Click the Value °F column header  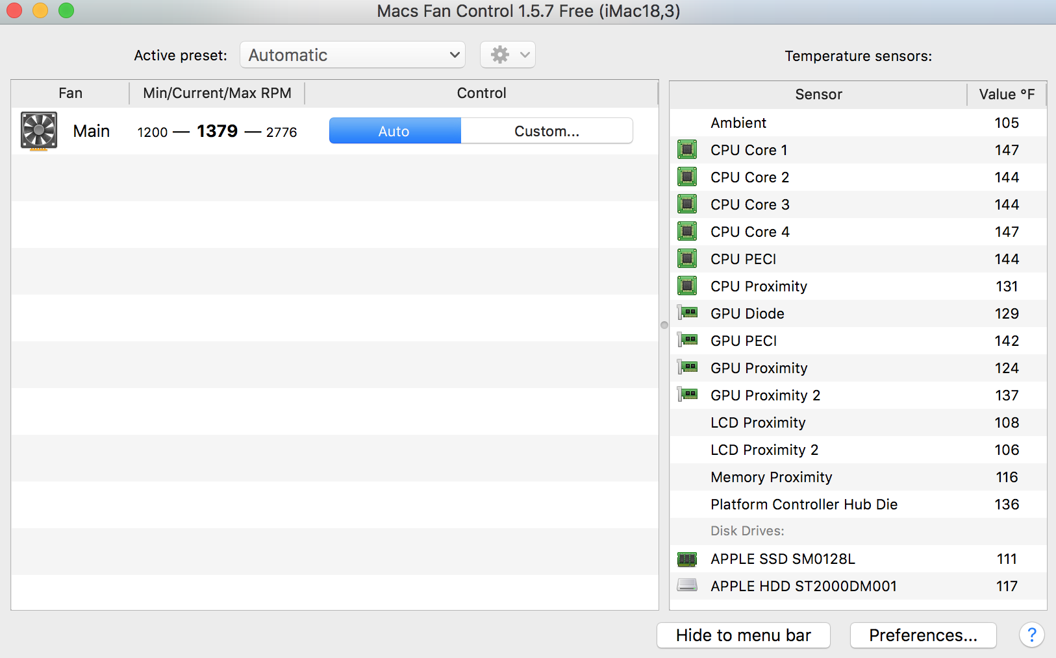1007,95
